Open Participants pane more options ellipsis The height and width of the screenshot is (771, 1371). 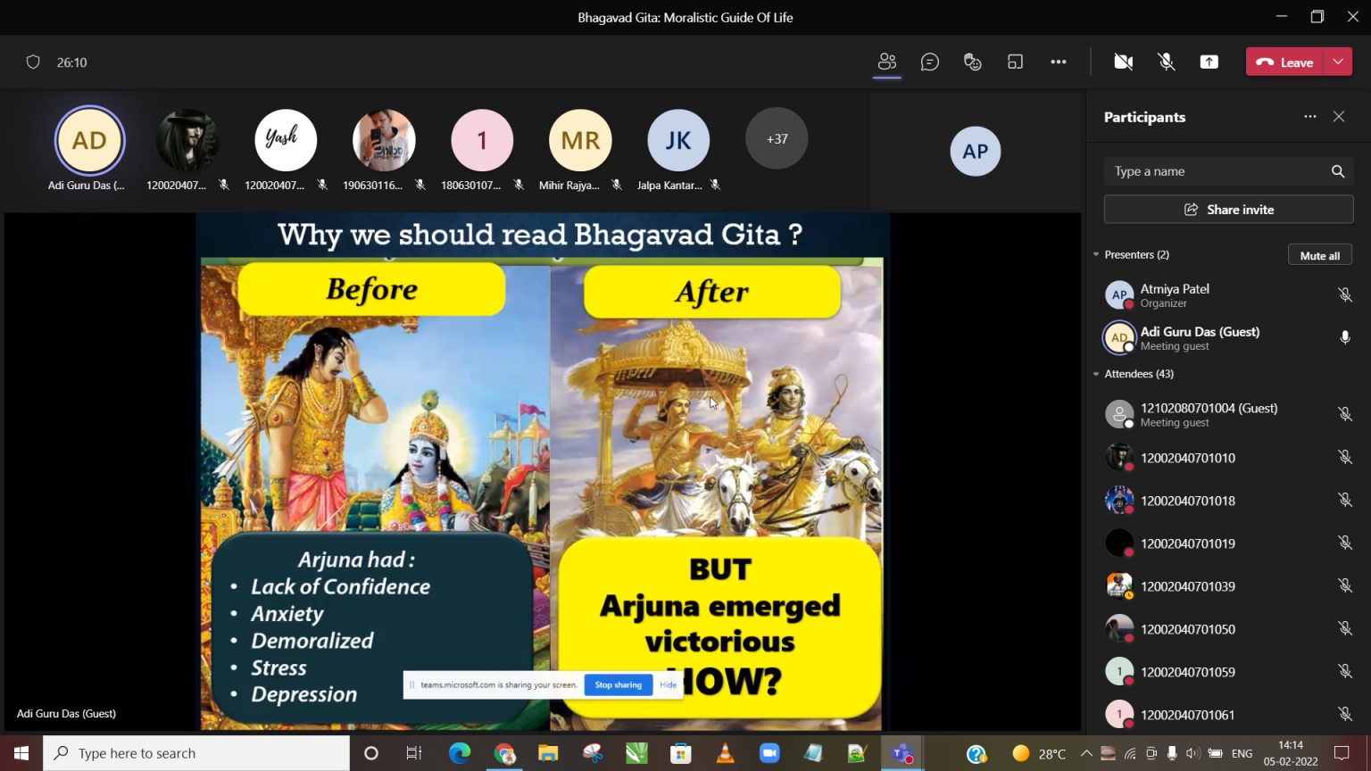(x=1309, y=117)
